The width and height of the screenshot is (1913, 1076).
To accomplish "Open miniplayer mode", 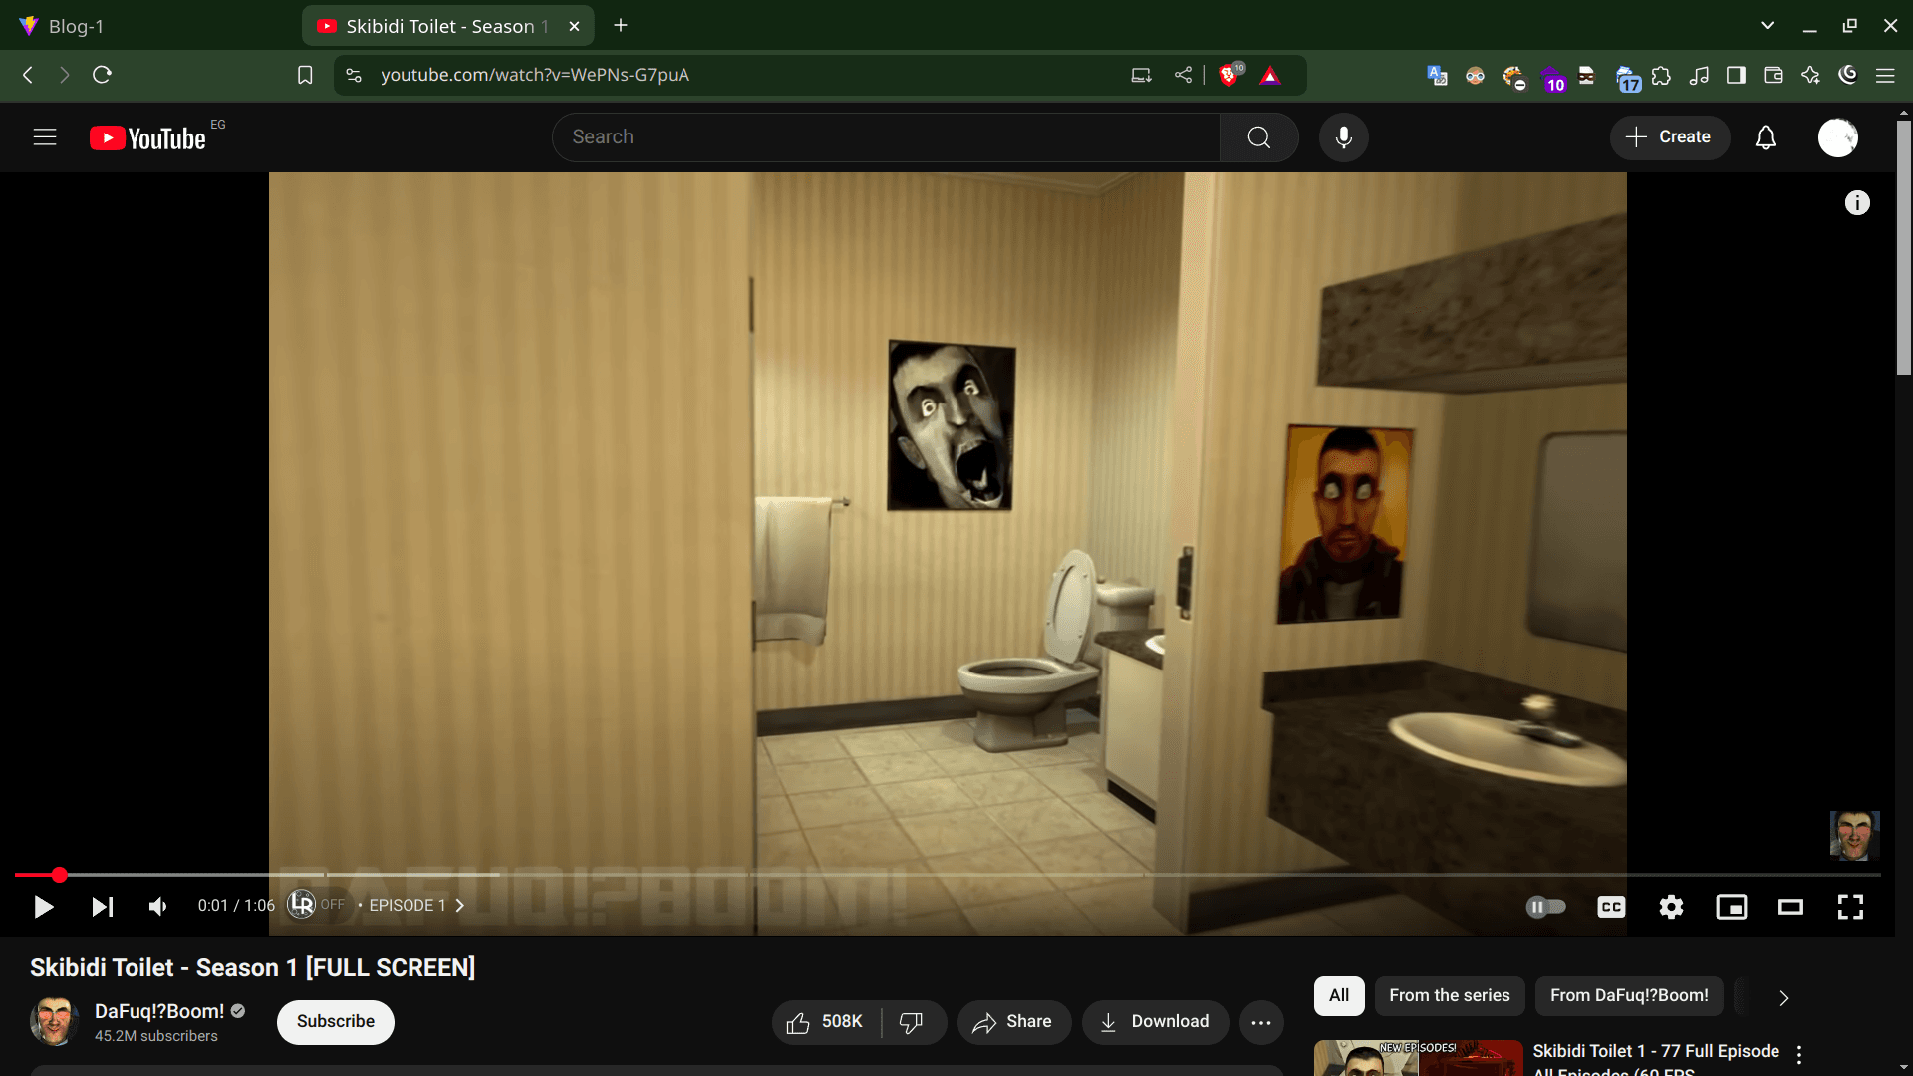I will [x=1732, y=907].
